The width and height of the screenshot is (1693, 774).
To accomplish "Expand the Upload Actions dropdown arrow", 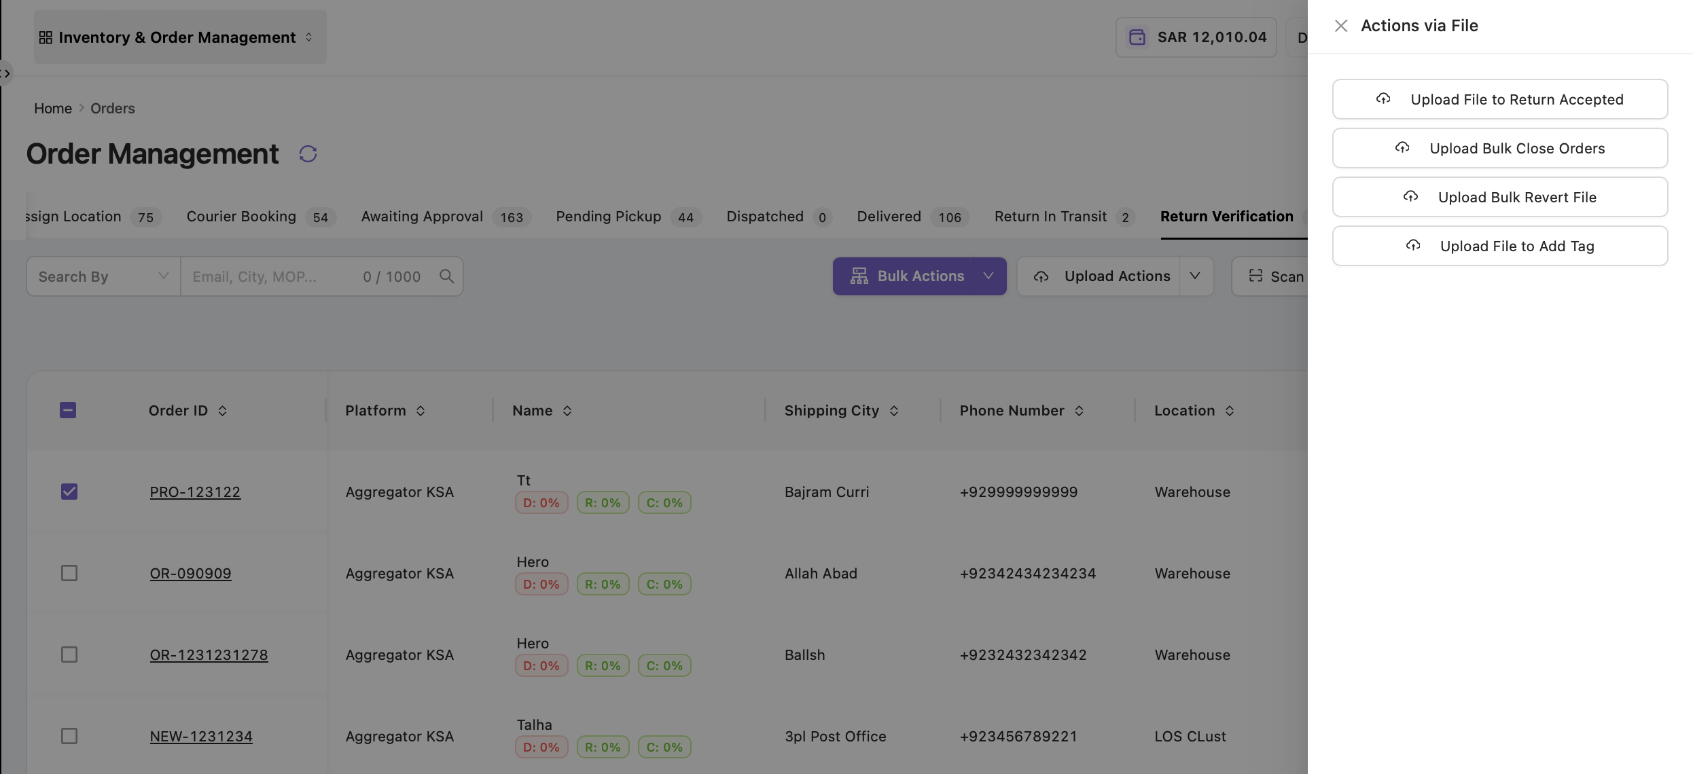I will click(x=1196, y=276).
